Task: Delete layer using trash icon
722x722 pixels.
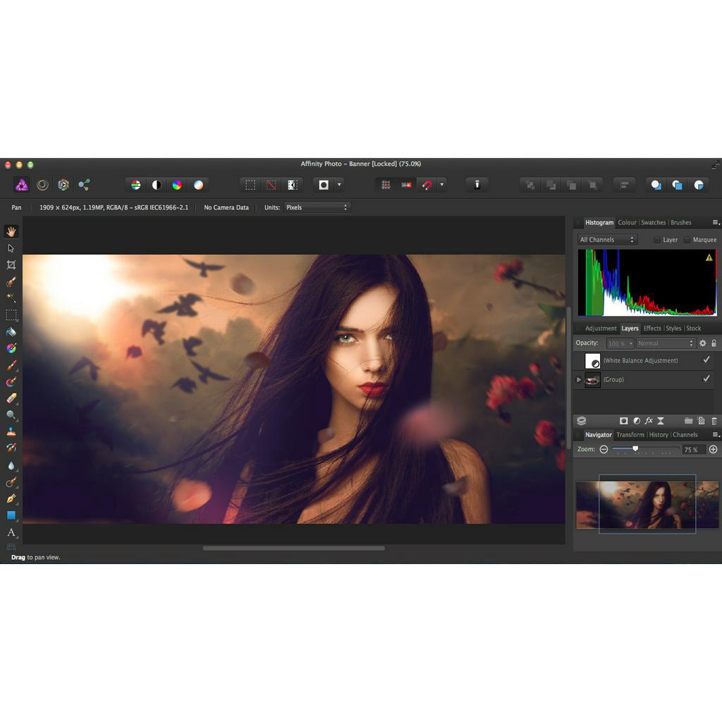Action: (714, 421)
